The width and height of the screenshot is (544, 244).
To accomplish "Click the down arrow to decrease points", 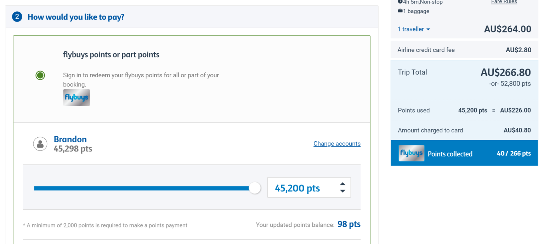I will (x=342, y=192).
